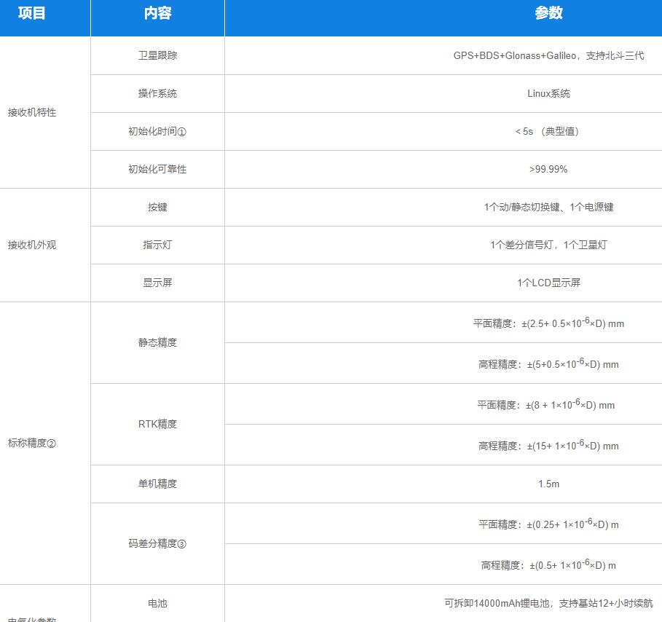This screenshot has height=622, width=662.
Task: Click the 标称精度 category cell
Action: coord(32,443)
